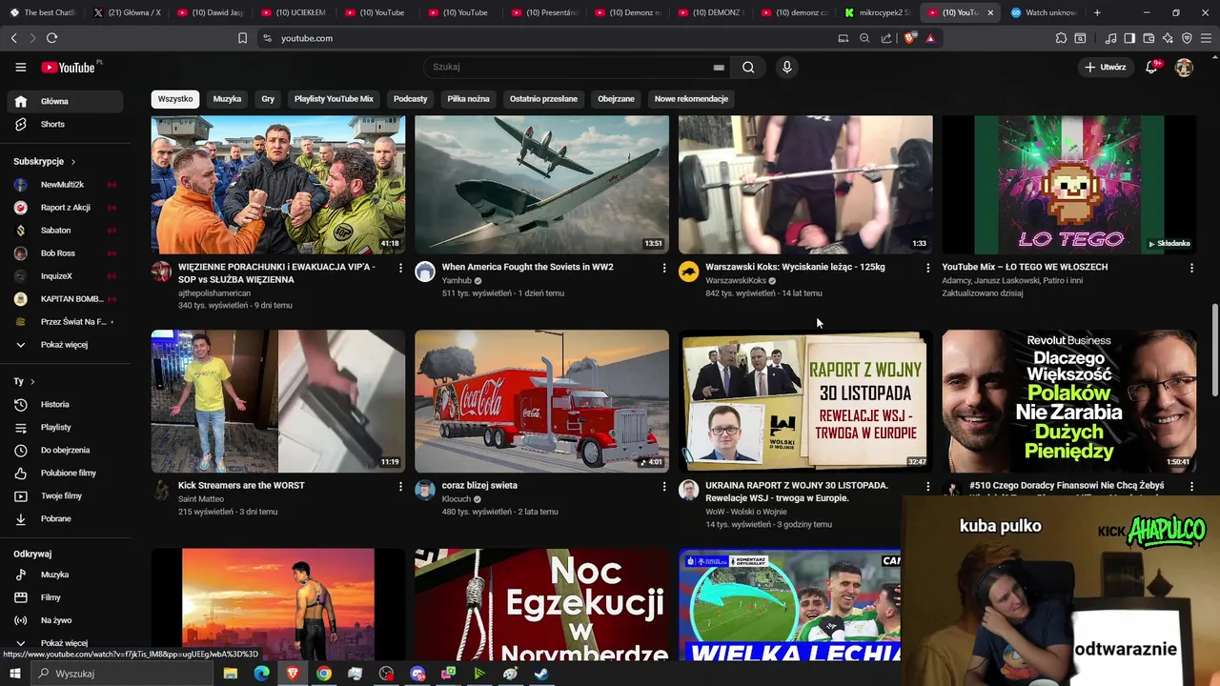Image resolution: width=1220 pixels, height=686 pixels.
Task: Open the Brave VPN shield icon
Action: click(x=1187, y=38)
